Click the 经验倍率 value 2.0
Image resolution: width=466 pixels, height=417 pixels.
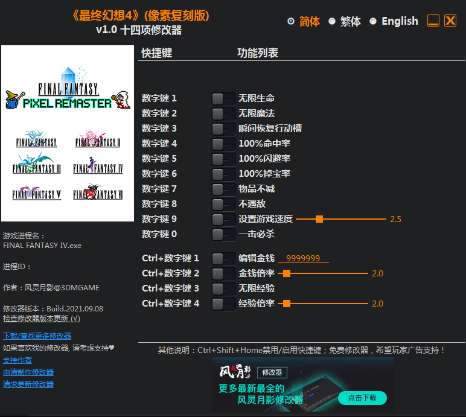click(x=378, y=304)
